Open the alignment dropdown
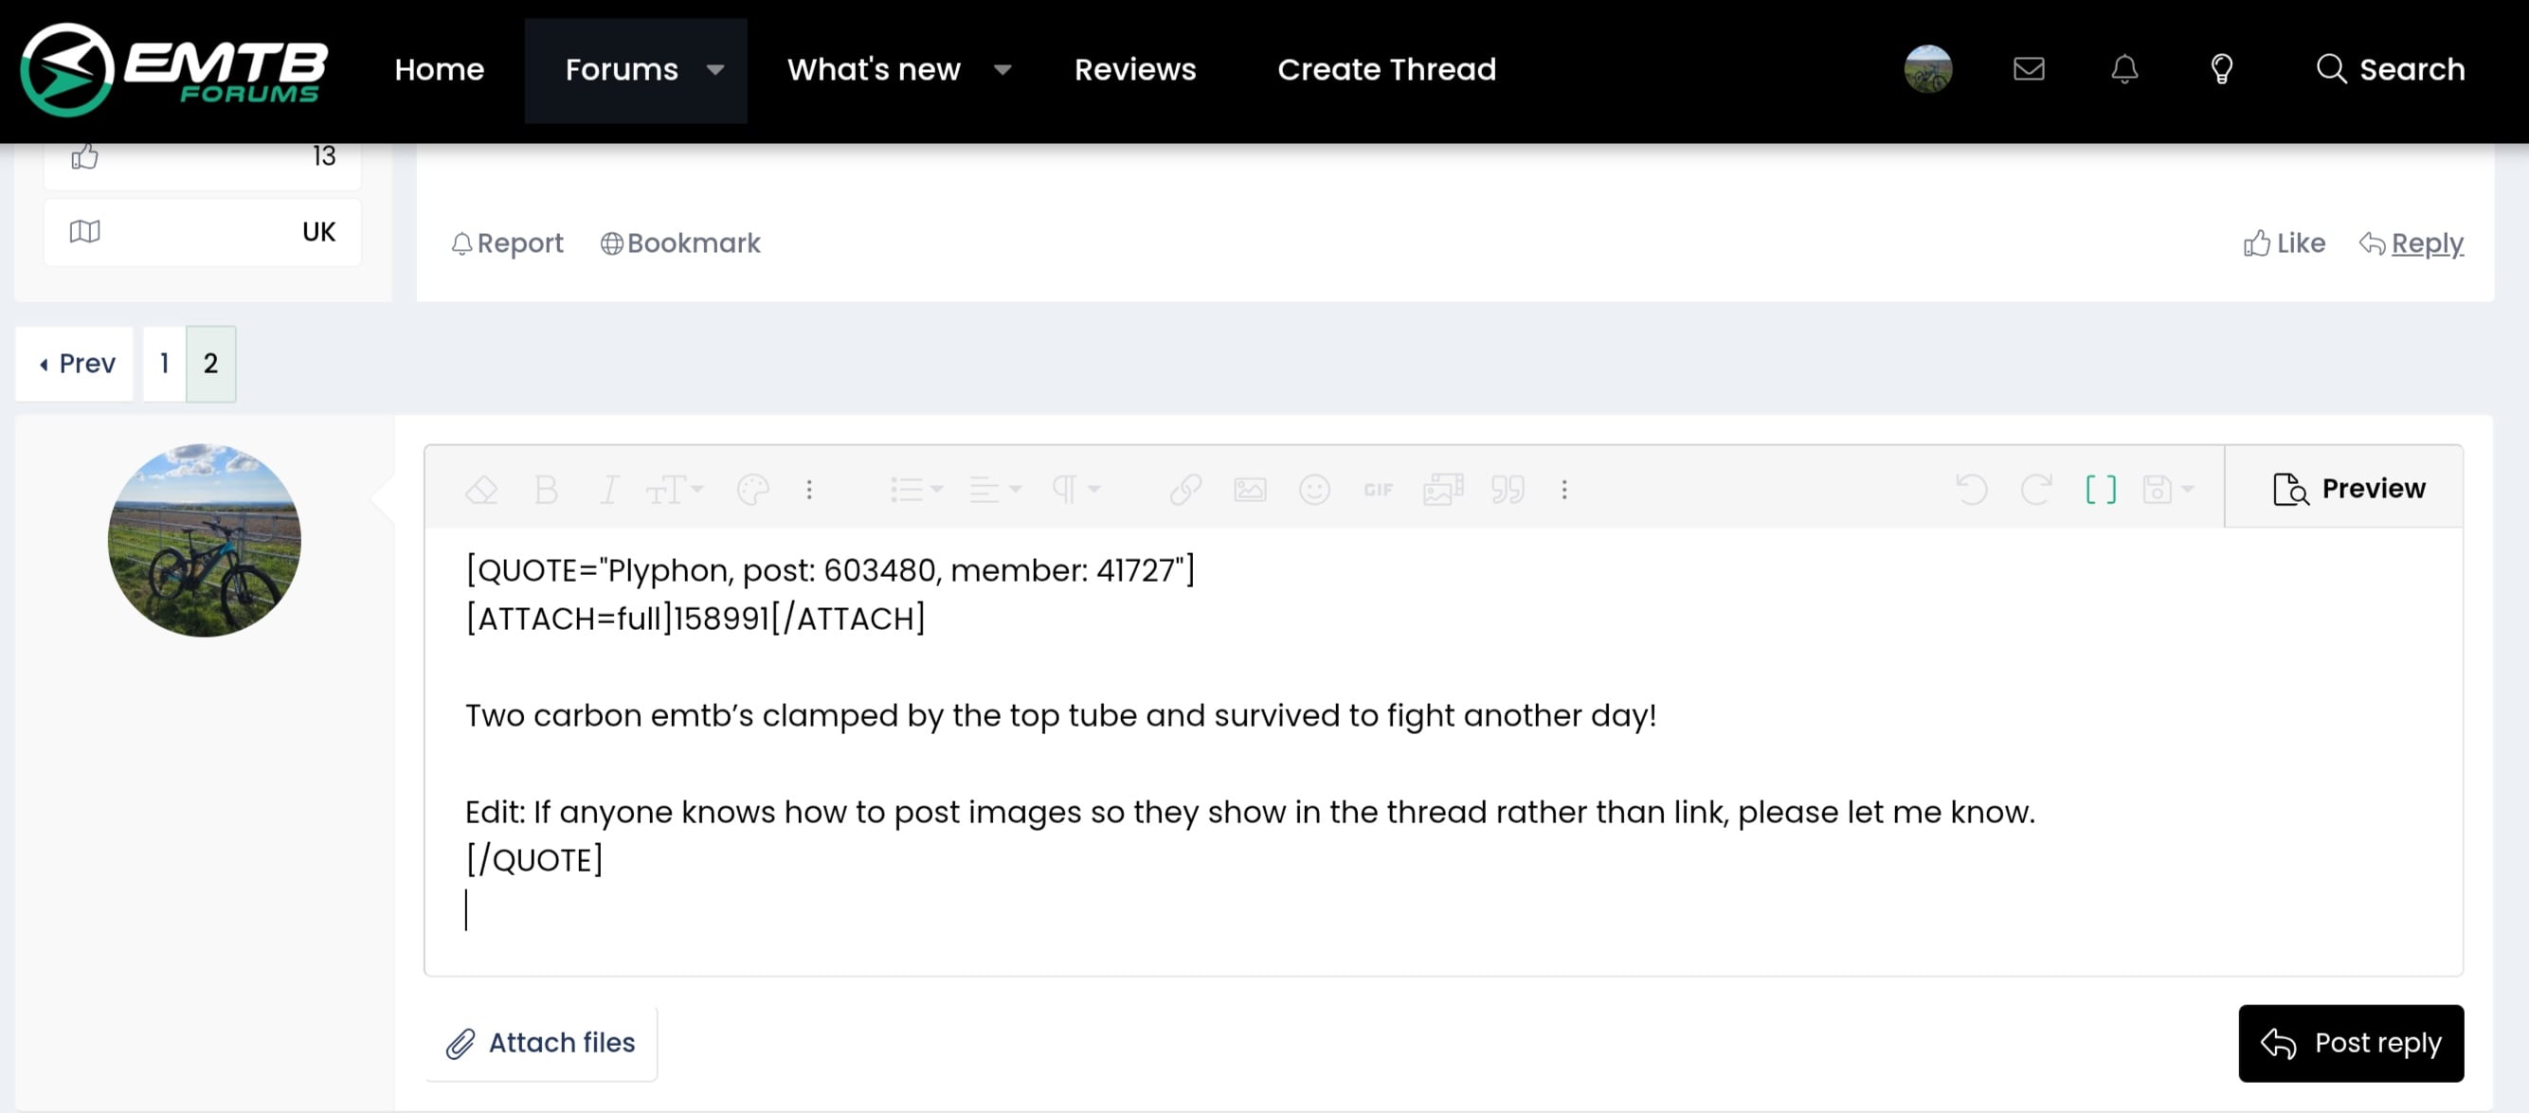The width and height of the screenshot is (2529, 1113). pyautogui.click(x=995, y=489)
